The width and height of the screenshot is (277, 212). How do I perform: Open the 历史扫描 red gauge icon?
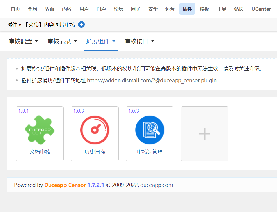click(95, 130)
